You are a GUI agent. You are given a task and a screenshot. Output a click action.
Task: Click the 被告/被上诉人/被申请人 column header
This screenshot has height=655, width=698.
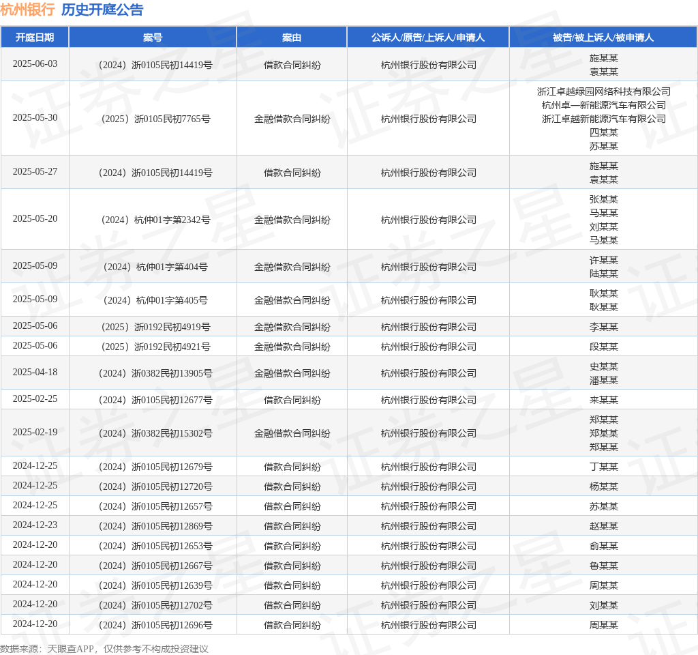pyautogui.click(x=603, y=38)
